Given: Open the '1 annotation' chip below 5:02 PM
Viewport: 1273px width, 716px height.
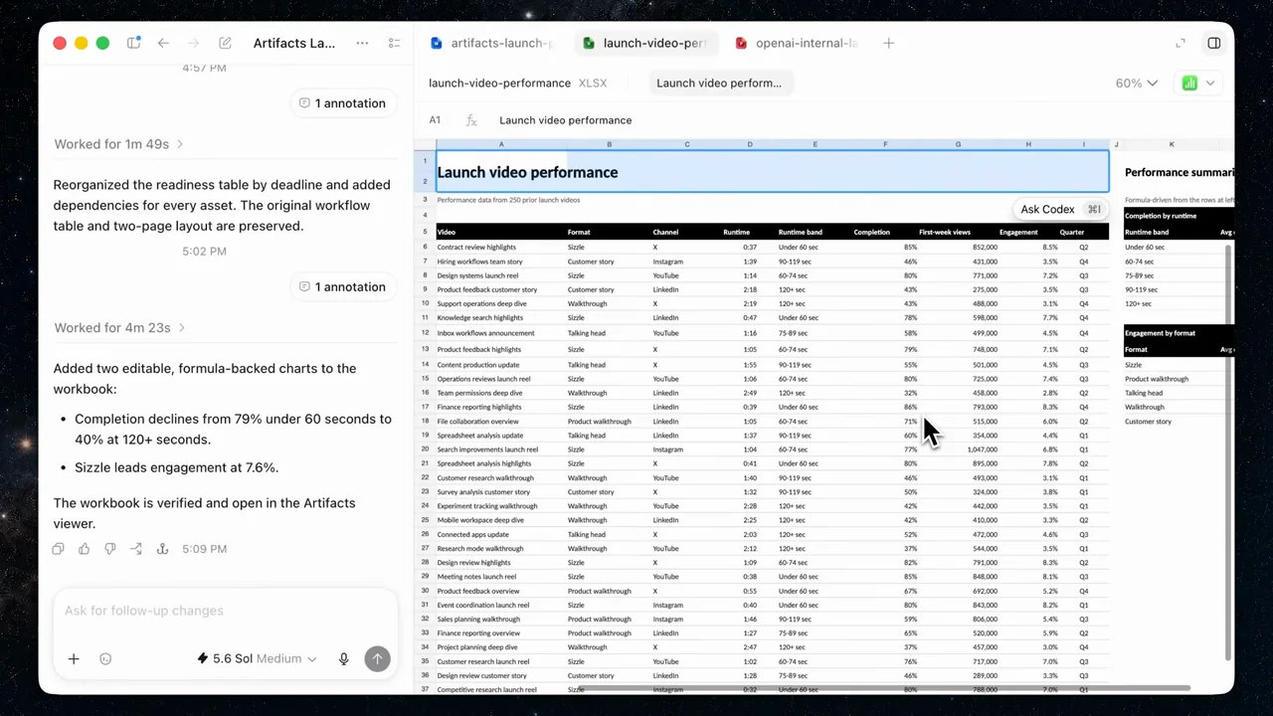Looking at the screenshot, I should coord(342,287).
